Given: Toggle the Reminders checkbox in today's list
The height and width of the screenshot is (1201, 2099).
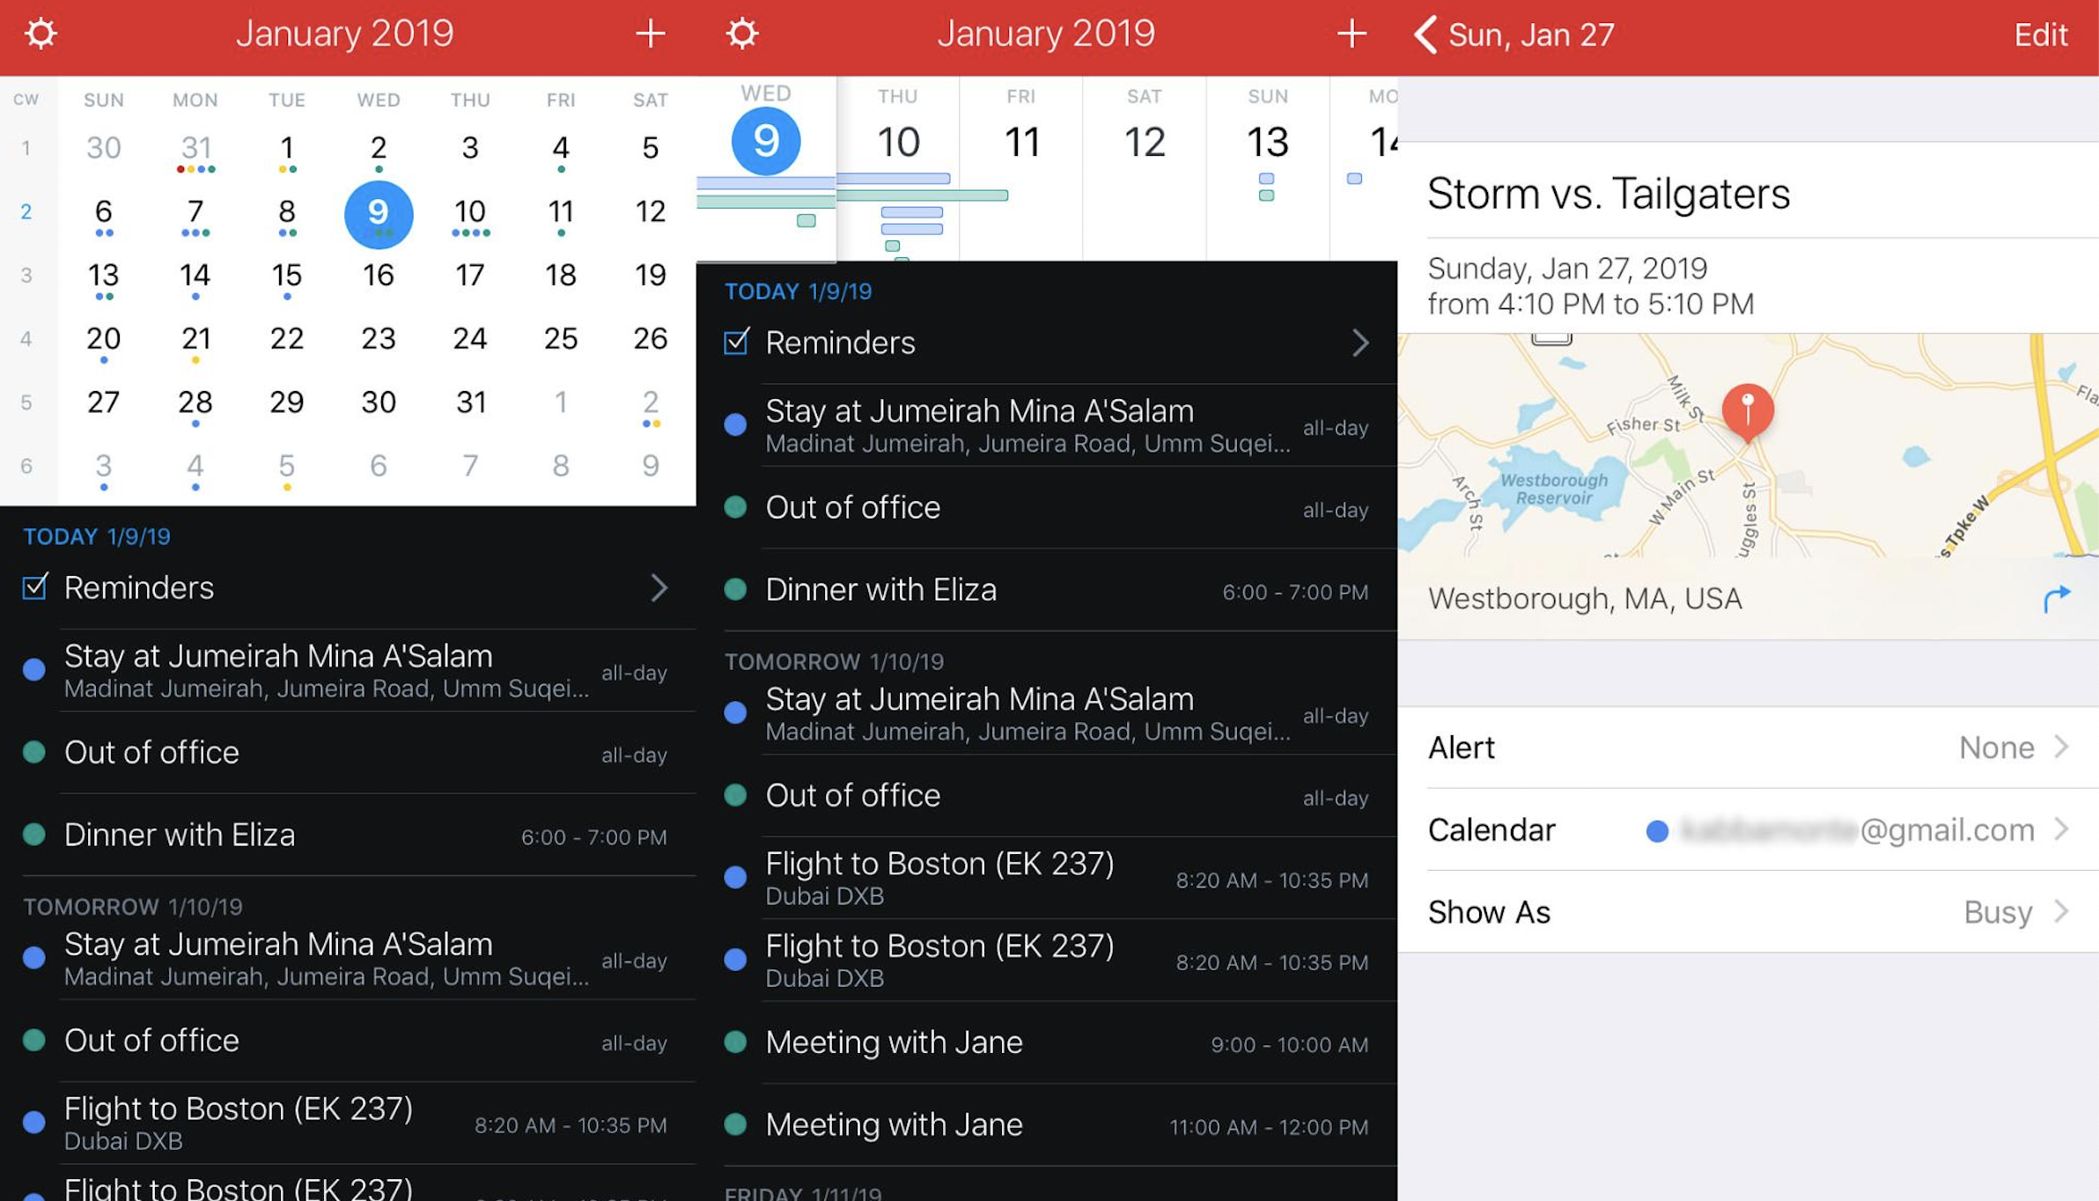Looking at the screenshot, I should pyautogui.click(x=38, y=586).
